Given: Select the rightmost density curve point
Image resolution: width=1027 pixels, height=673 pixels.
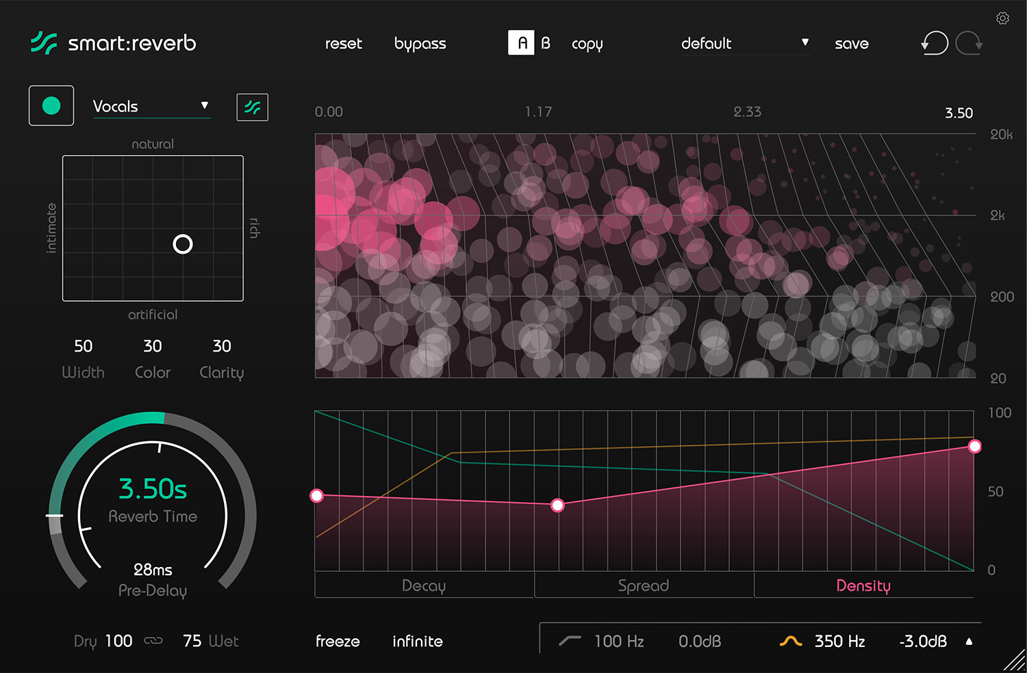Looking at the screenshot, I should [x=974, y=446].
